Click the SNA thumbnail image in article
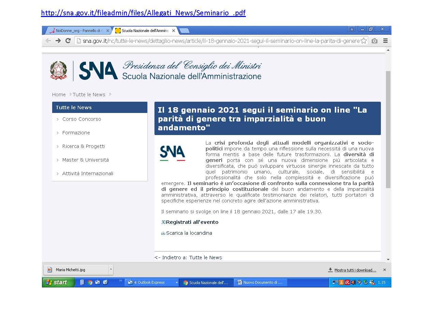Image resolution: width=431 pixels, height=314 pixels. [x=173, y=153]
